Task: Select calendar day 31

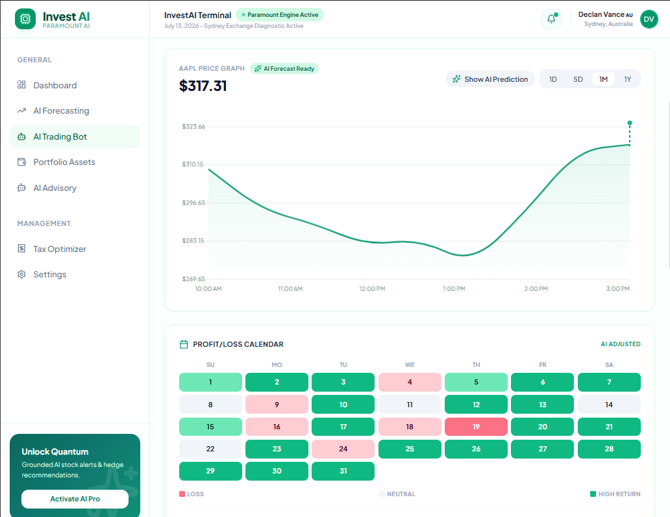Action: pos(343,472)
